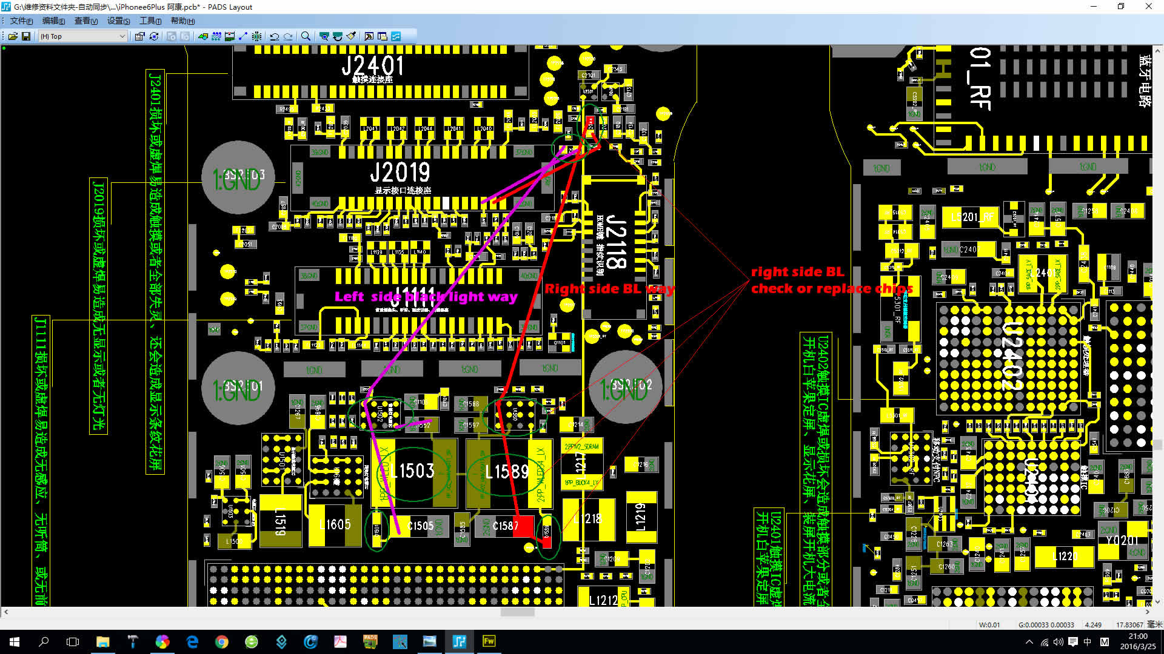Click the G:0.00033 grid status field

tap(1046, 624)
